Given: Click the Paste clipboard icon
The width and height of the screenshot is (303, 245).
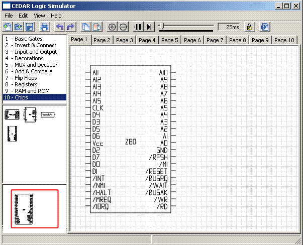Looking at the screenshot, I should point(97,27).
